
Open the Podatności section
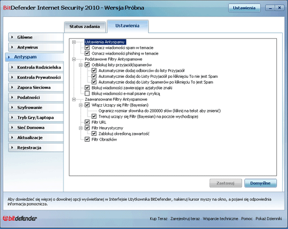point(36,97)
